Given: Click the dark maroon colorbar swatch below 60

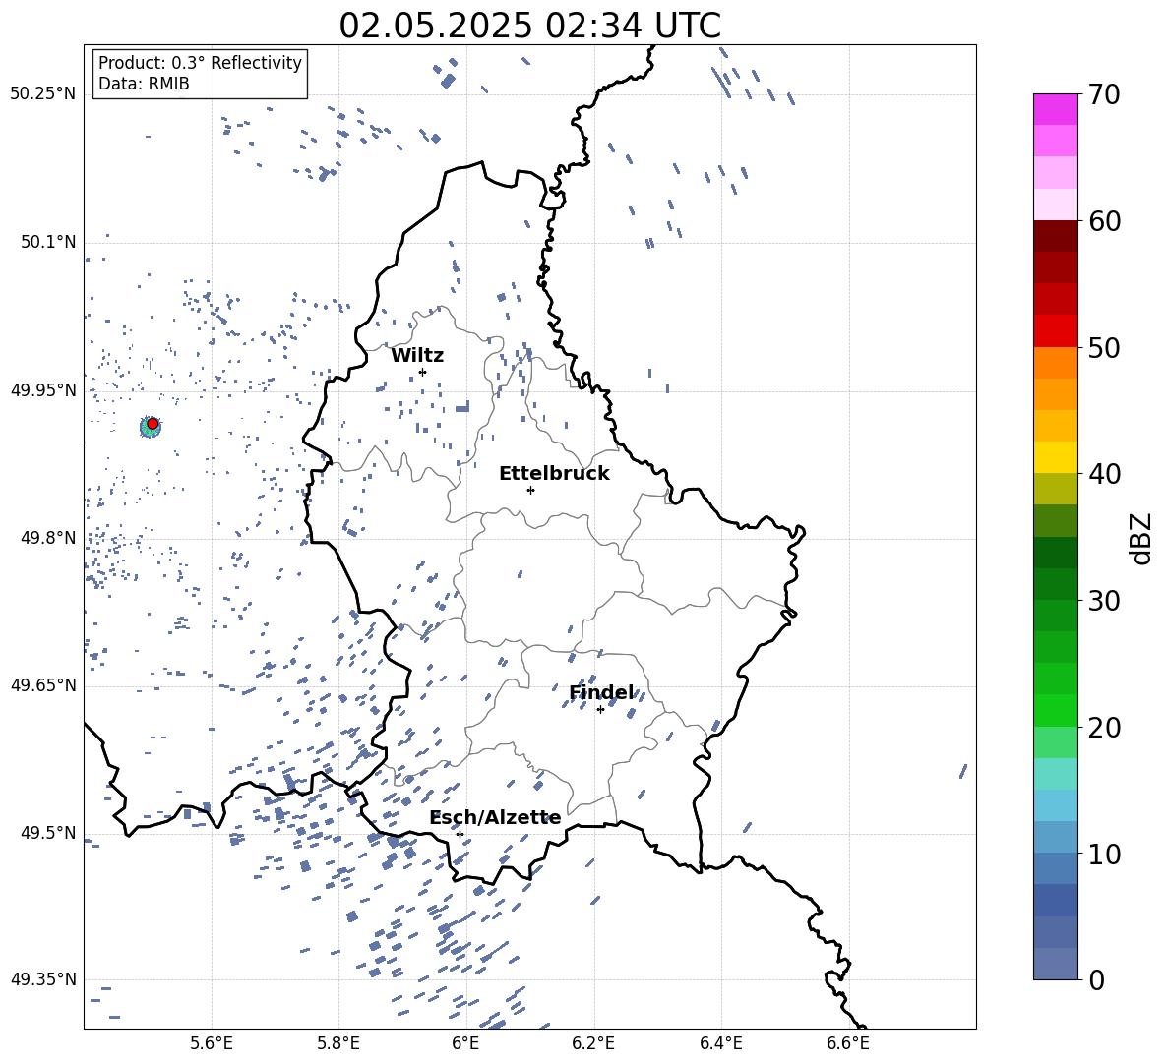Looking at the screenshot, I should pos(1056,237).
